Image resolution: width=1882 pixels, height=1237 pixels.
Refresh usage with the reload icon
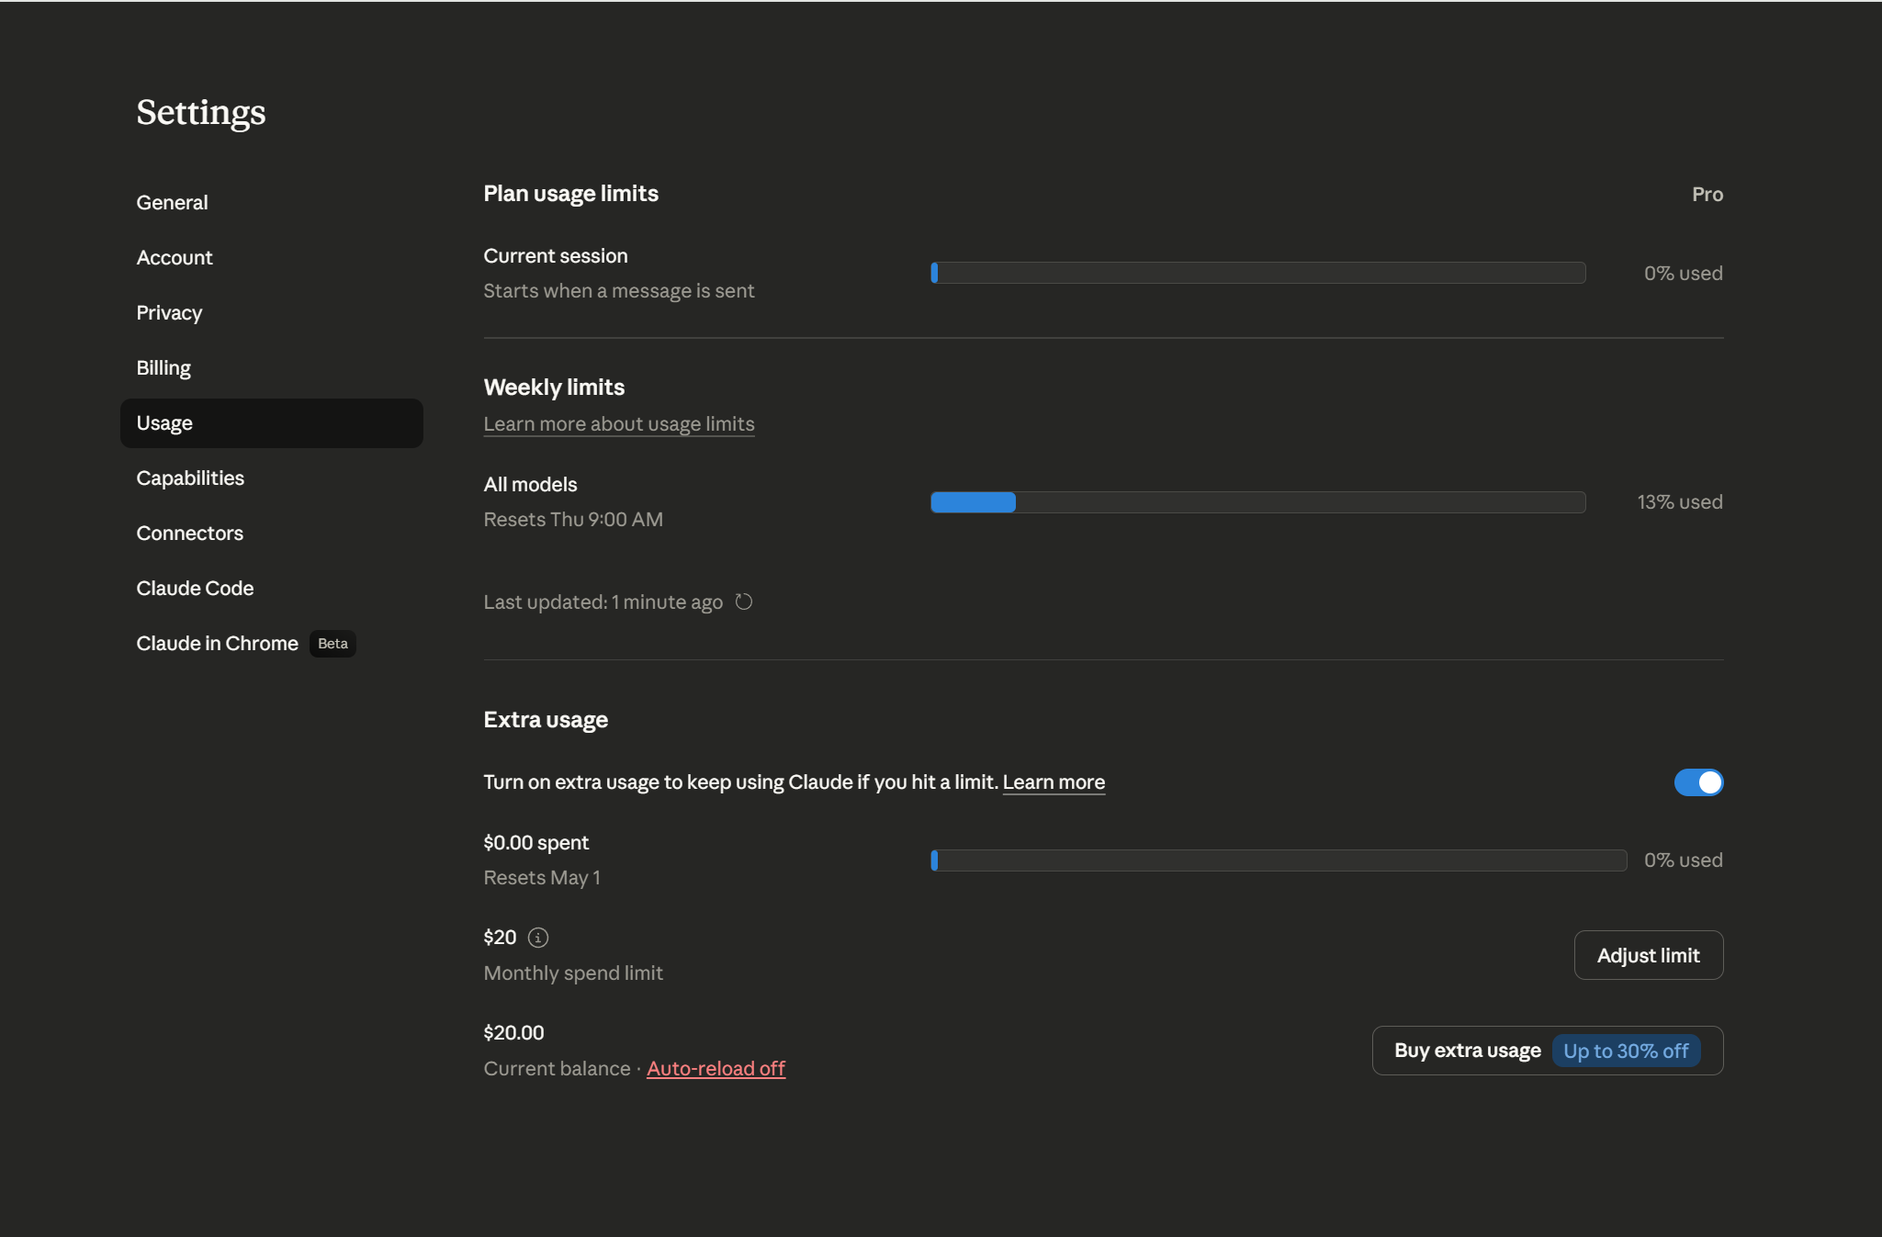[x=744, y=602]
